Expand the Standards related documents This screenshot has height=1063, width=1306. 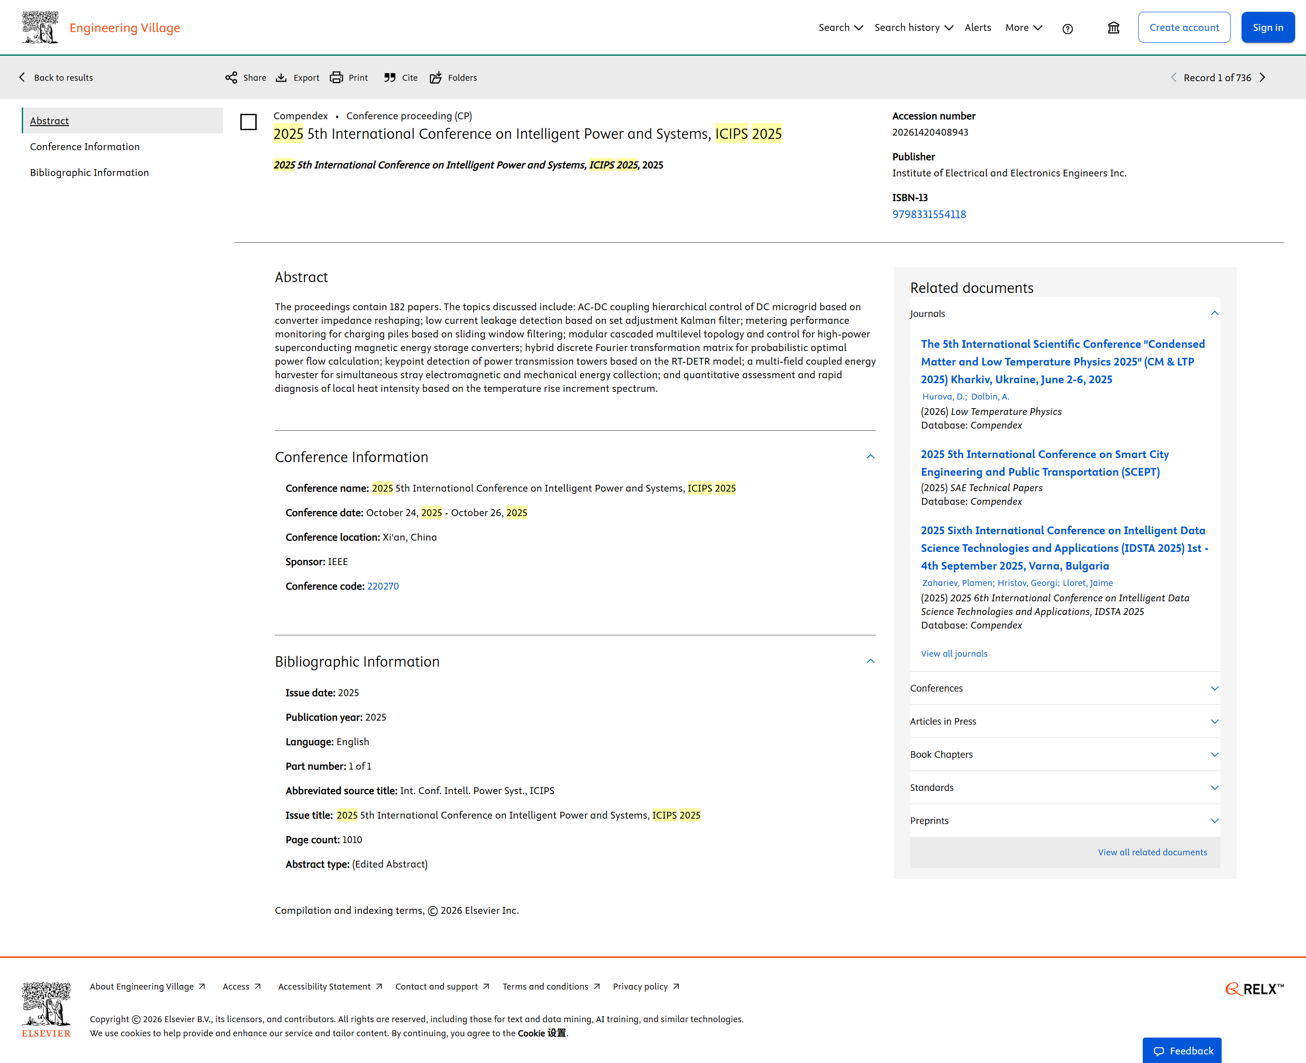tap(1214, 787)
